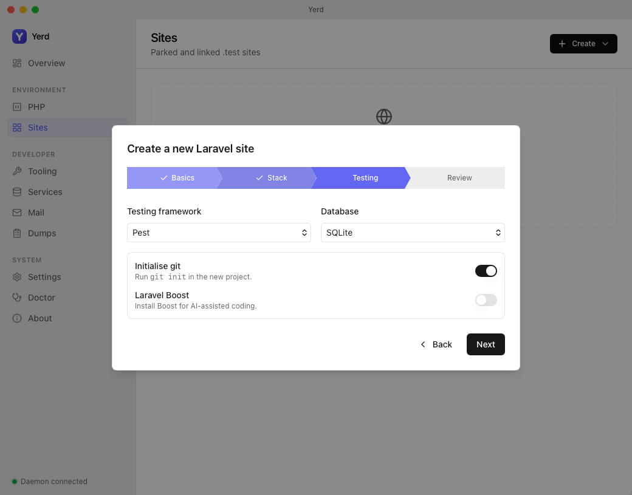Click the Back button label

[x=442, y=344]
